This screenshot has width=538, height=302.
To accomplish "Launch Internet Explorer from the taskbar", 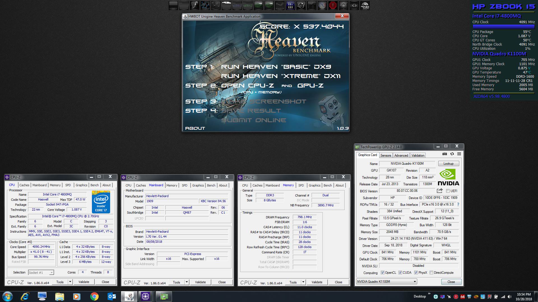I will click(x=25, y=296).
